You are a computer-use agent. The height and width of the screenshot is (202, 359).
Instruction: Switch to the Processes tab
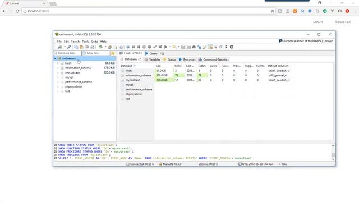(187, 59)
